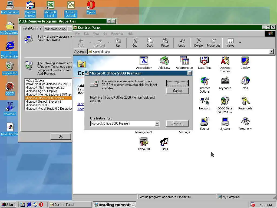Click the Installing Microsoft taskbar button

(114, 205)
